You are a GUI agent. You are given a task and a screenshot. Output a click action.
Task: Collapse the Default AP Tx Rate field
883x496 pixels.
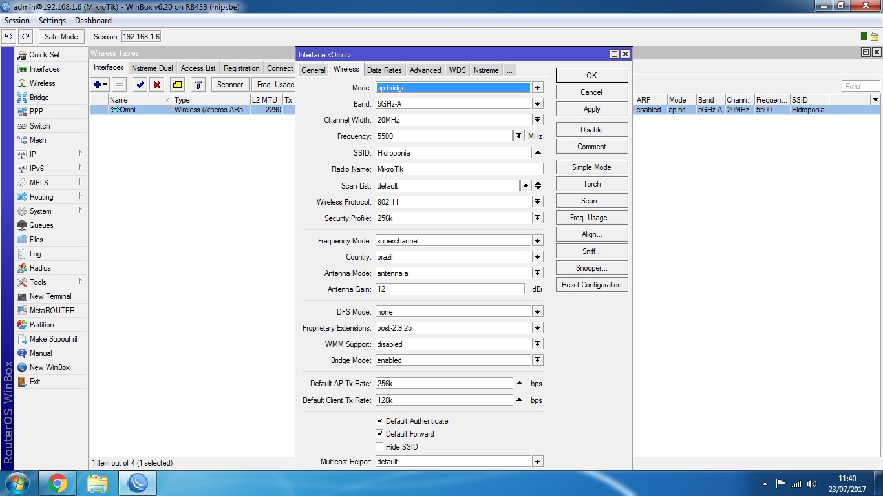[519, 384]
